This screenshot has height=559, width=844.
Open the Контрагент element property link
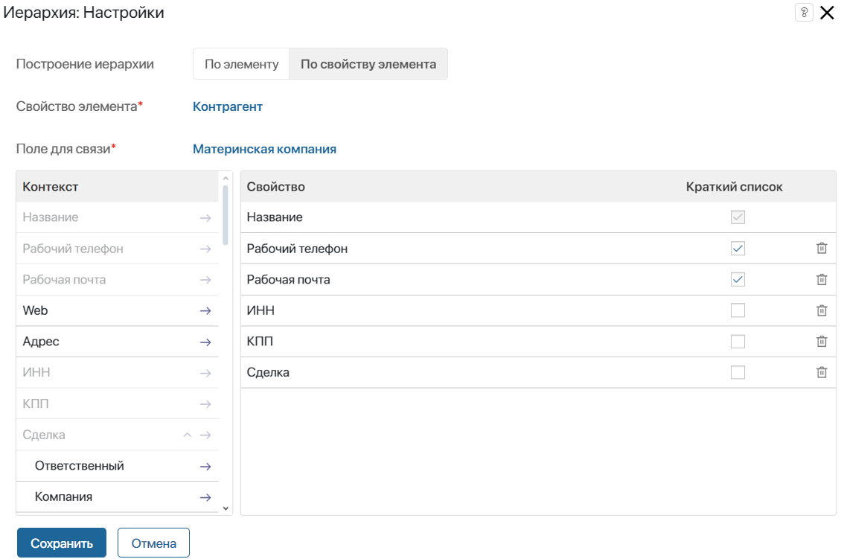point(228,106)
